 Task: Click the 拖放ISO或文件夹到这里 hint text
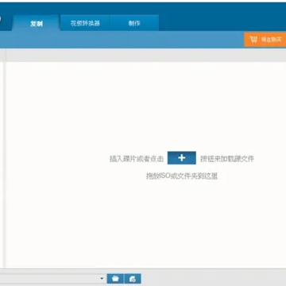(182, 176)
